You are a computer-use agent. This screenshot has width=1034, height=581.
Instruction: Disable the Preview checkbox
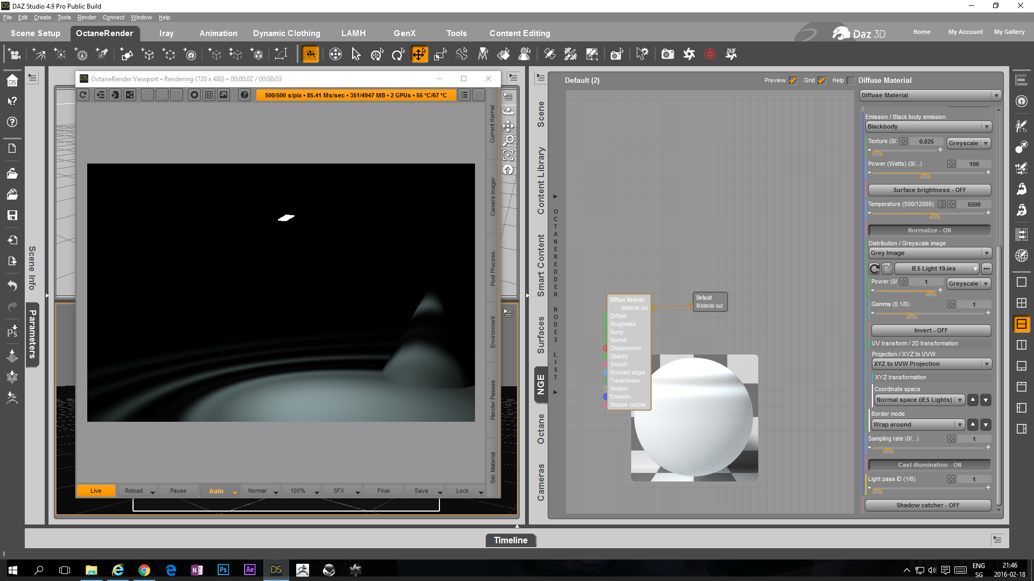tap(793, 81)
